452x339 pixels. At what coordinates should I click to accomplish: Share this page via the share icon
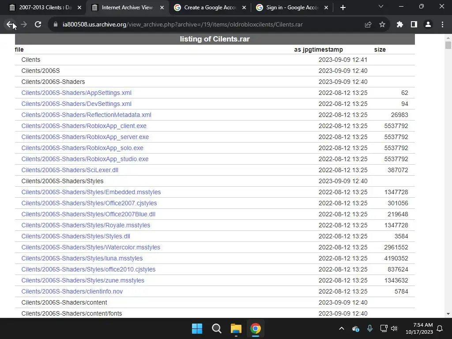point(368,25)
